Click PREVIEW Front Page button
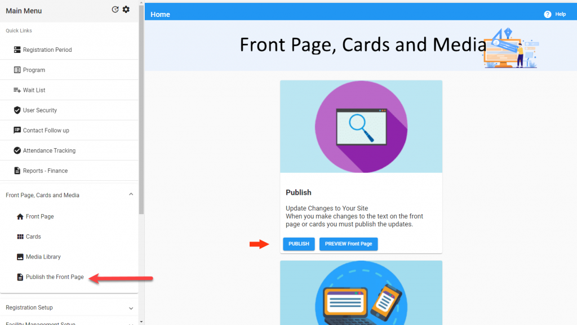This screenshot has width=577, height=325. [348, 244]
